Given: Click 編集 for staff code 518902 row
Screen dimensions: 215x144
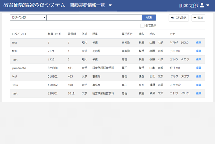Looking at the screenshot, I should pos(199,76).
